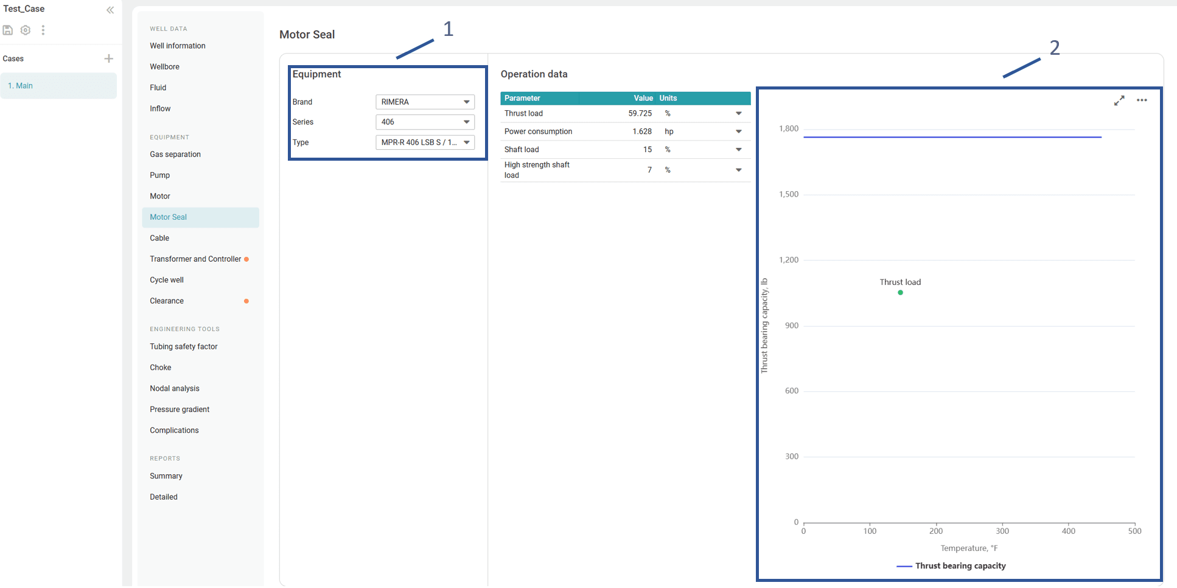Image resolution: width=1177 pixels, height=588 pixels.
Task: Open the Series dropdown showing 406
Action: tap(425, 122)
